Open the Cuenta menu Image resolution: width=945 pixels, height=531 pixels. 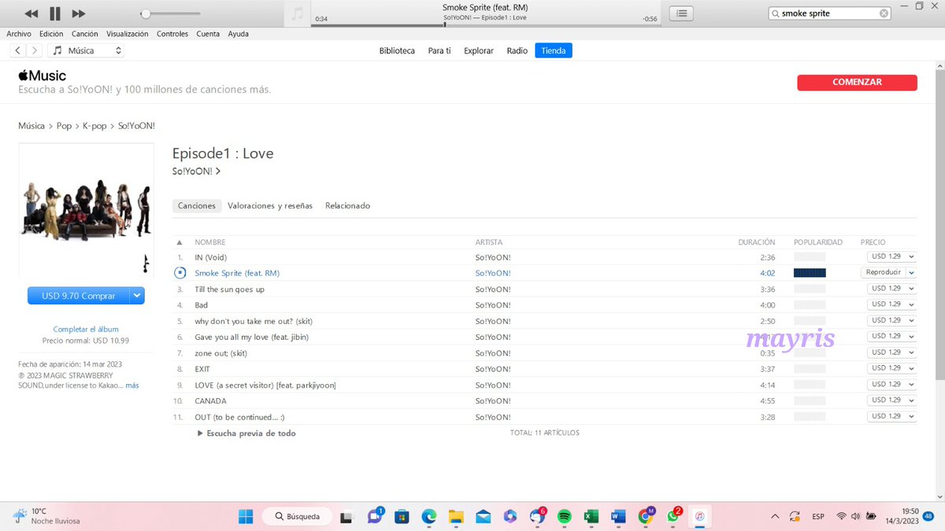[x=208, y=34]
